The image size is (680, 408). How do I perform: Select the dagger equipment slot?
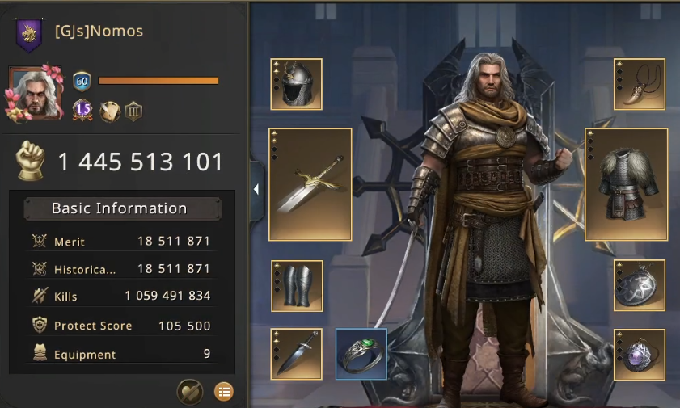pos(297,354)
